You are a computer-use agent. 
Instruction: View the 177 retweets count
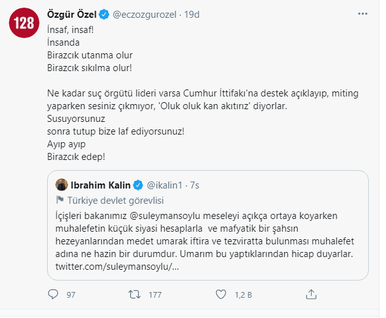(153, 294)
